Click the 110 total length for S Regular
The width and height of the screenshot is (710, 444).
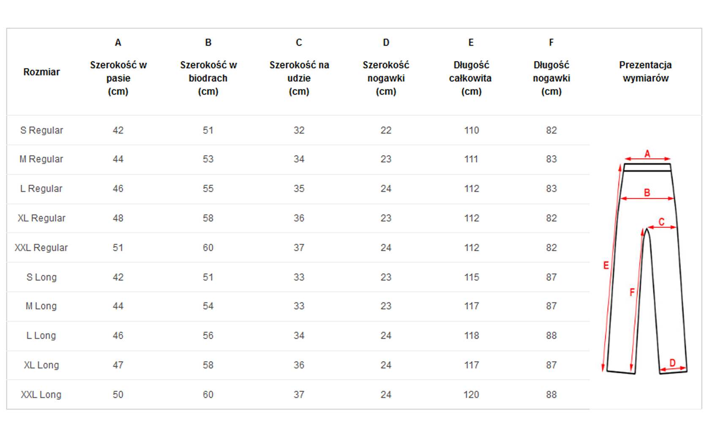[x=471, y=130]
